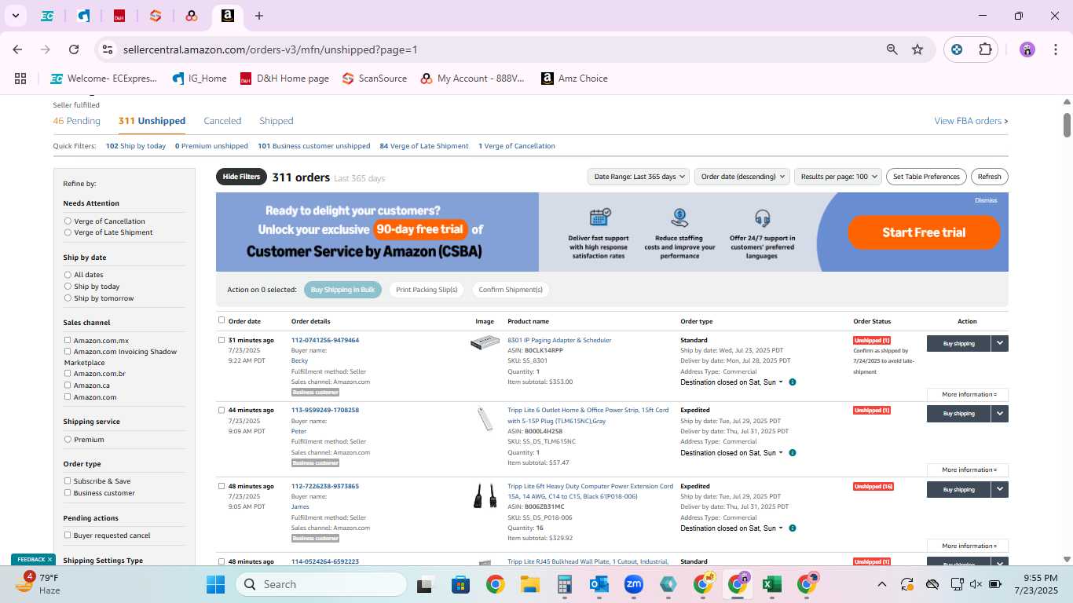
Task: Open Outlook from taskbar
Action: tap(599, 584)
